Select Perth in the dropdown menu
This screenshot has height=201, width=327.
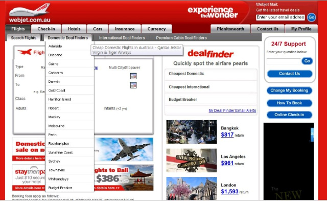tap(69, 135)
